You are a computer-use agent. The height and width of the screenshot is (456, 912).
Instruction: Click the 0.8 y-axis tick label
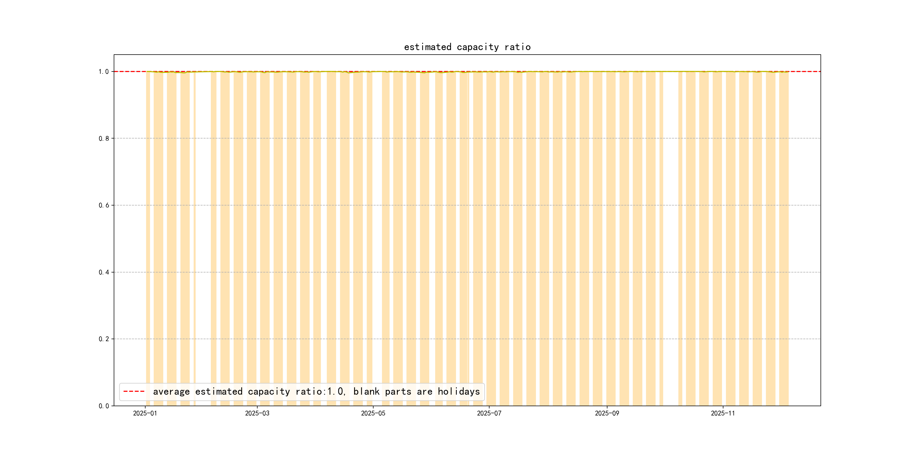(x=103, y=138)
